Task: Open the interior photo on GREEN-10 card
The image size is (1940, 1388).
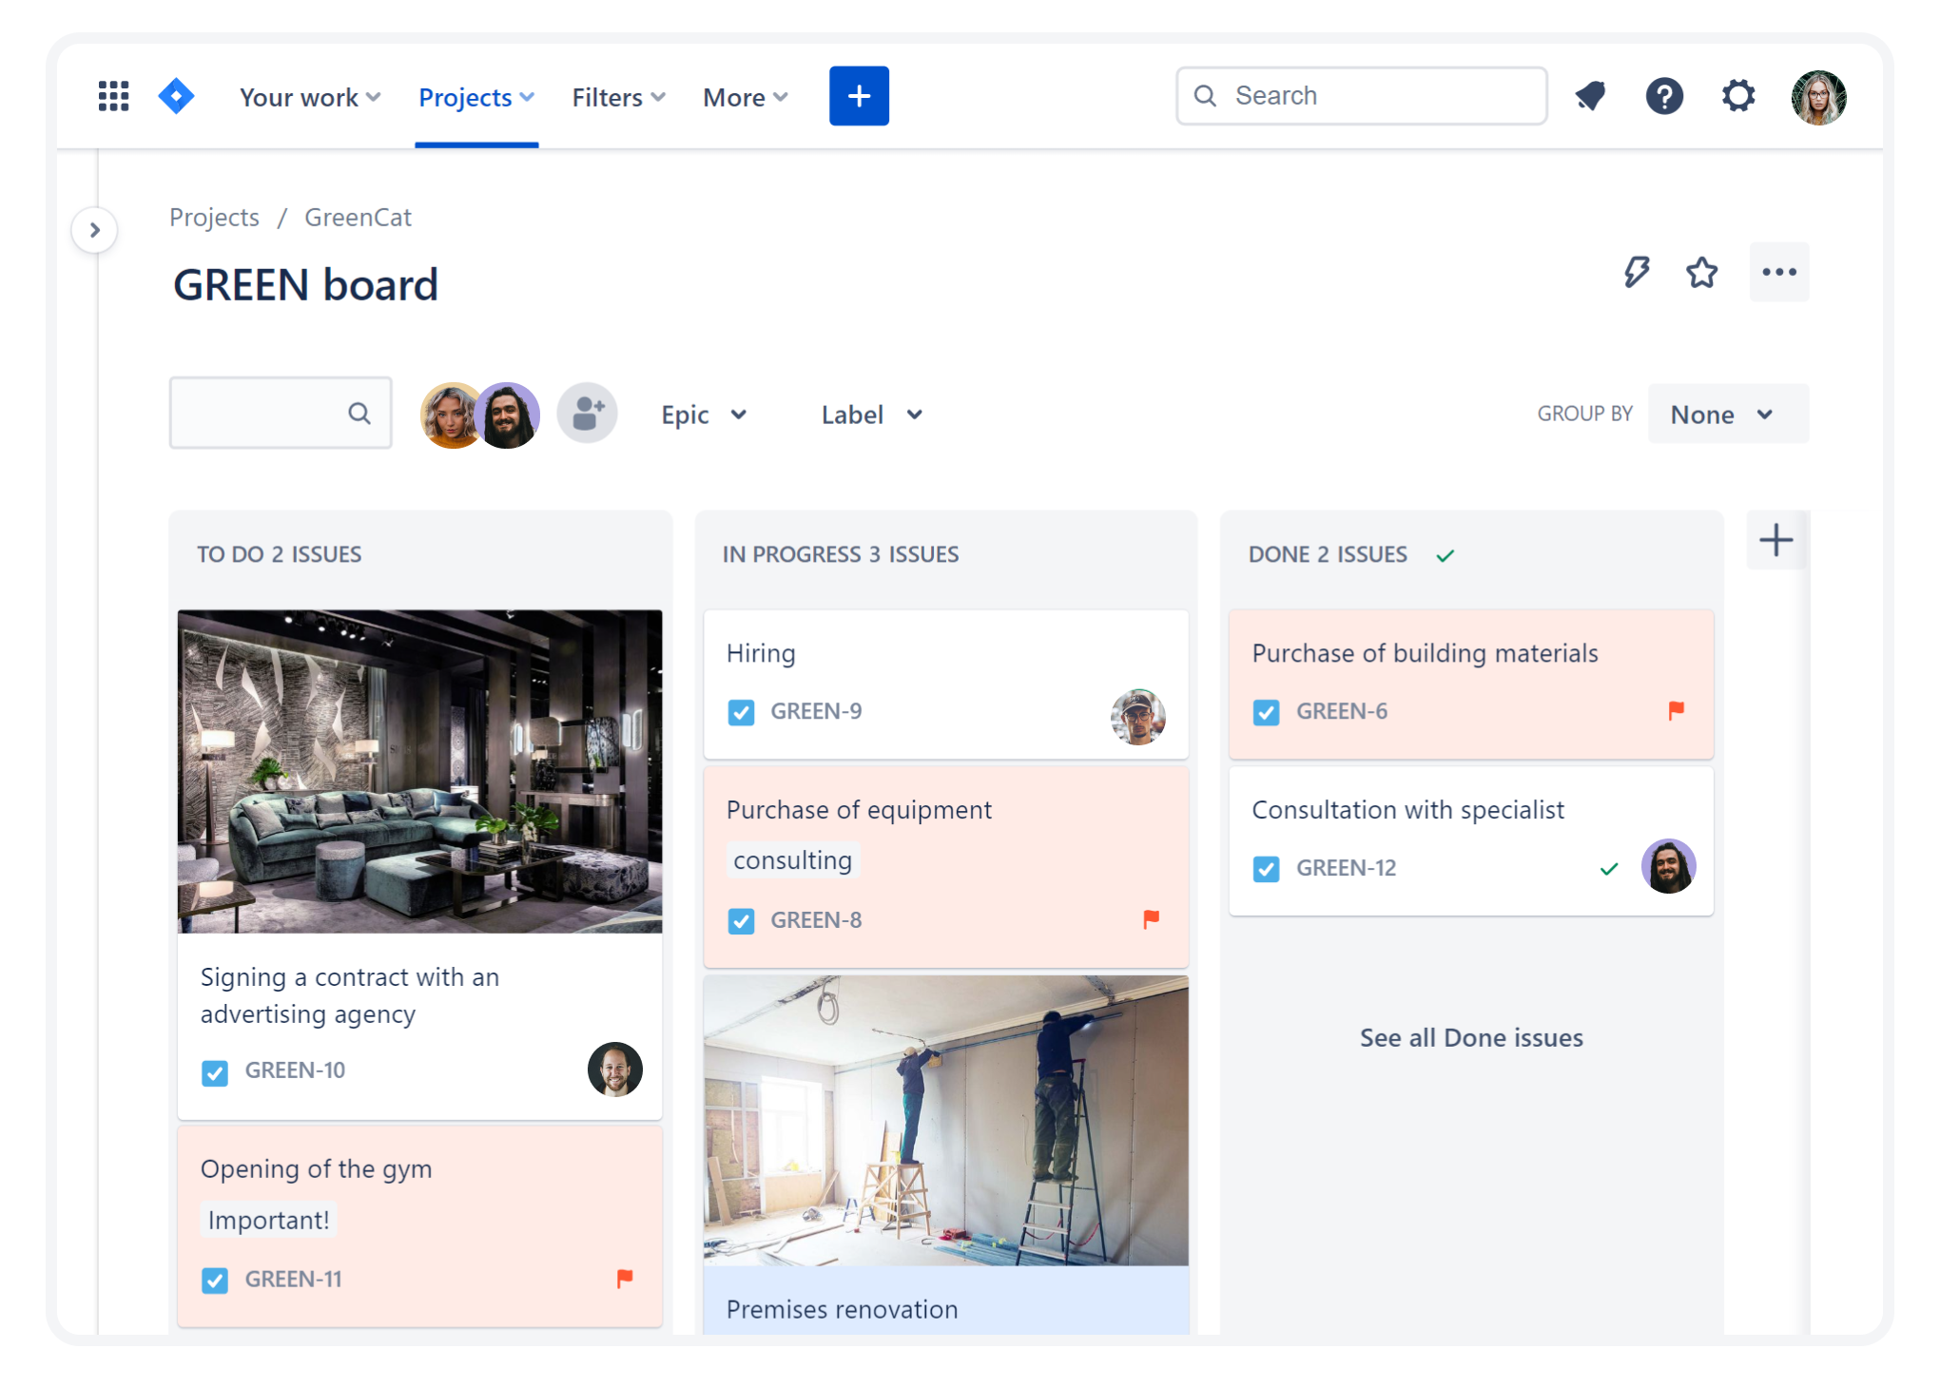Action: 419,771
